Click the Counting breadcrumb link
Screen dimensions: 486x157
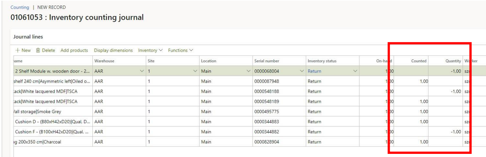point(20,7)
